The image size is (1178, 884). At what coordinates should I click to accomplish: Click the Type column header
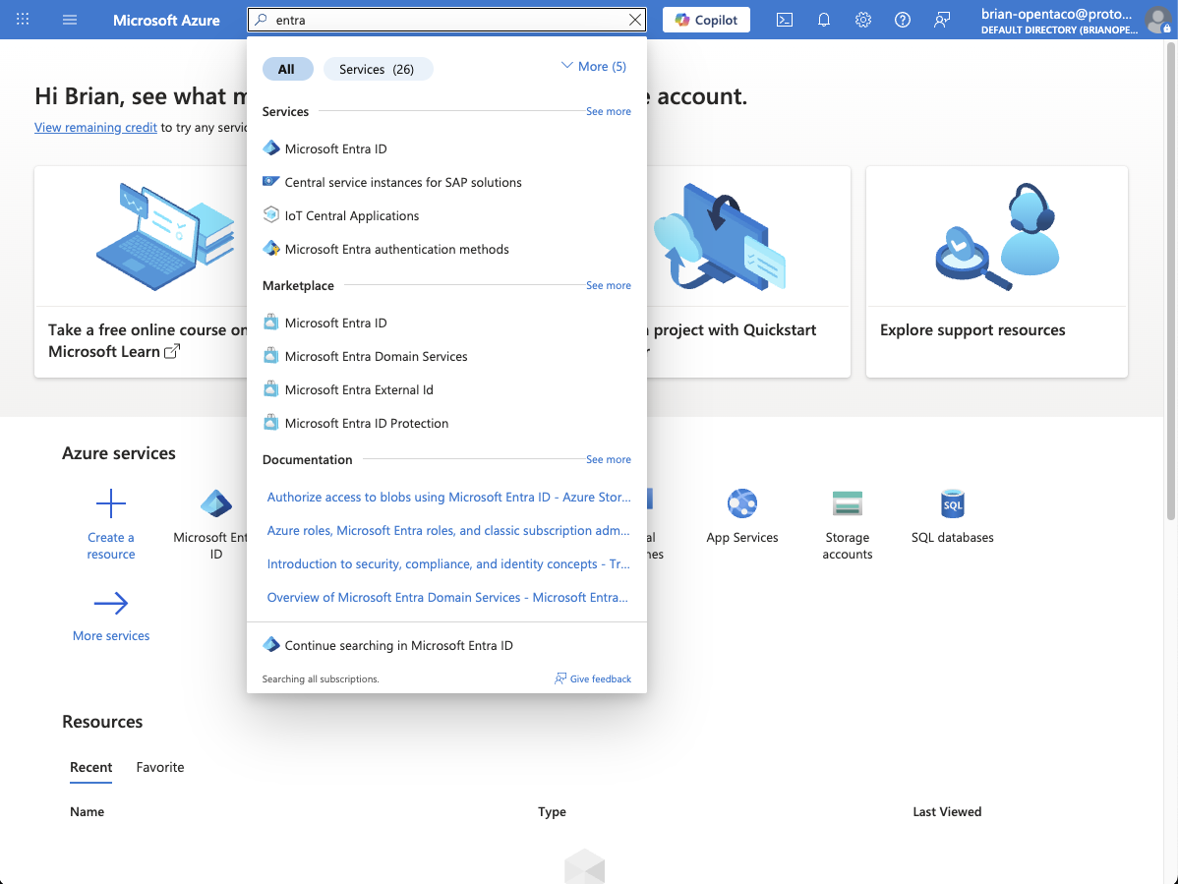coord(552,812)
